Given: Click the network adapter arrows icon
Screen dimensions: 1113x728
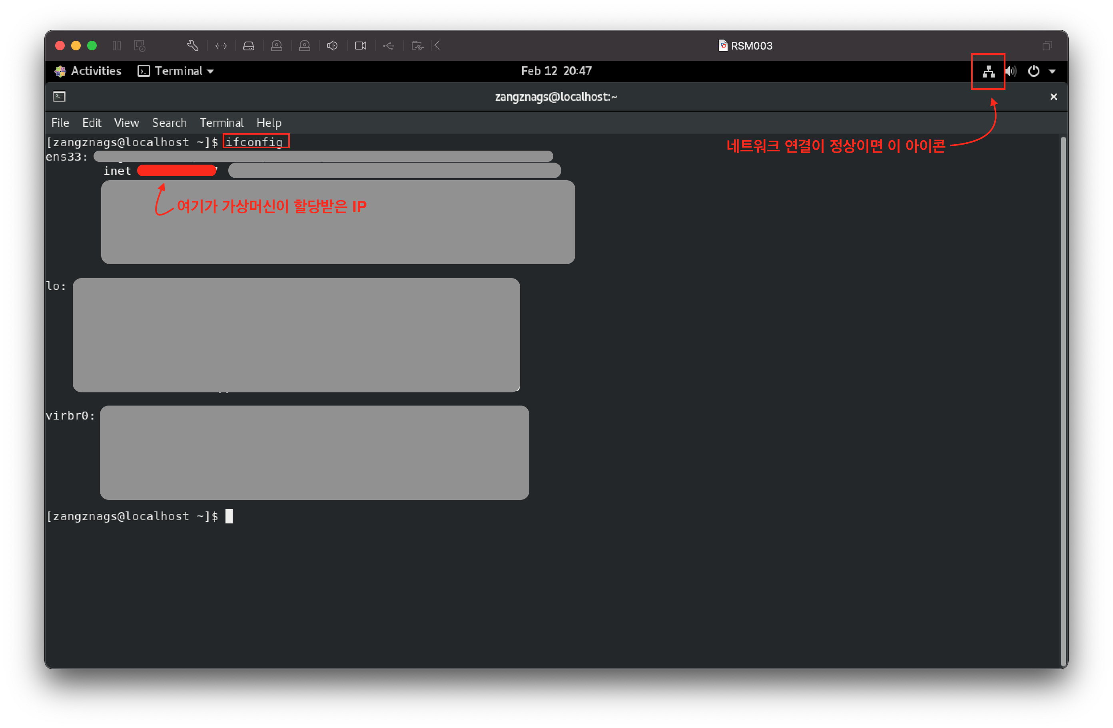Looking at the screenshot, I should point(221,45).
